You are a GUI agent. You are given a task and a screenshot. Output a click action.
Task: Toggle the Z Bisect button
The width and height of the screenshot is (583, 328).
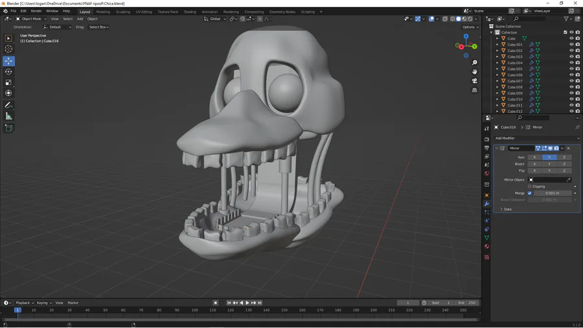tap(564, 164)
